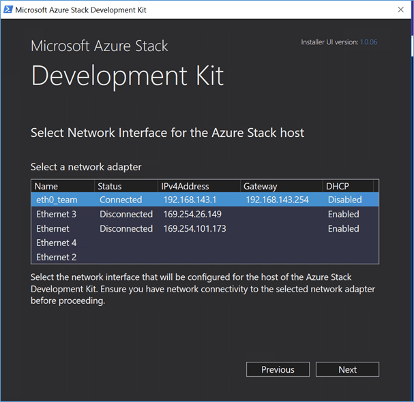Click the PowerShell icon in title bar
The height and width of the screenshot is (402, 414).
(x=8, y=10)
